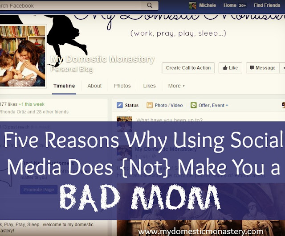Open the Photos tab
This screenshot has width=285, height=236.
pos(122,86)
